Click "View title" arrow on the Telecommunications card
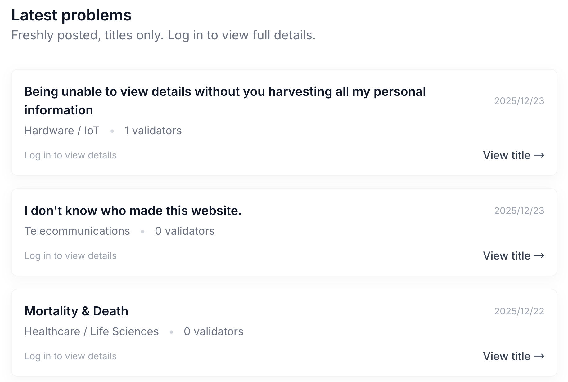Viewport: 568px width, 382px height. click(x=513, y=256)
